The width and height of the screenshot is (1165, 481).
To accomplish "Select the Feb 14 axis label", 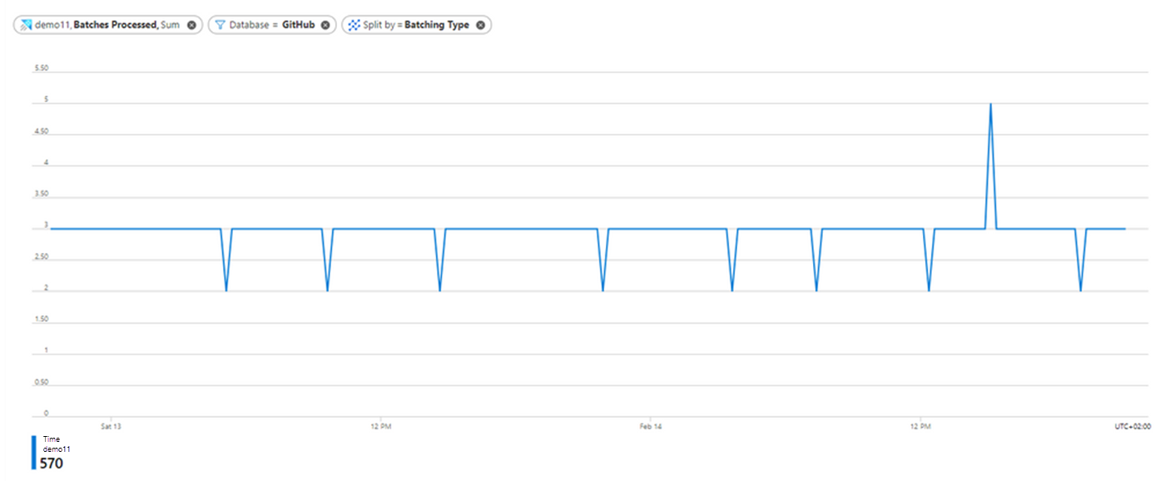I will click(x=650, y=424).
